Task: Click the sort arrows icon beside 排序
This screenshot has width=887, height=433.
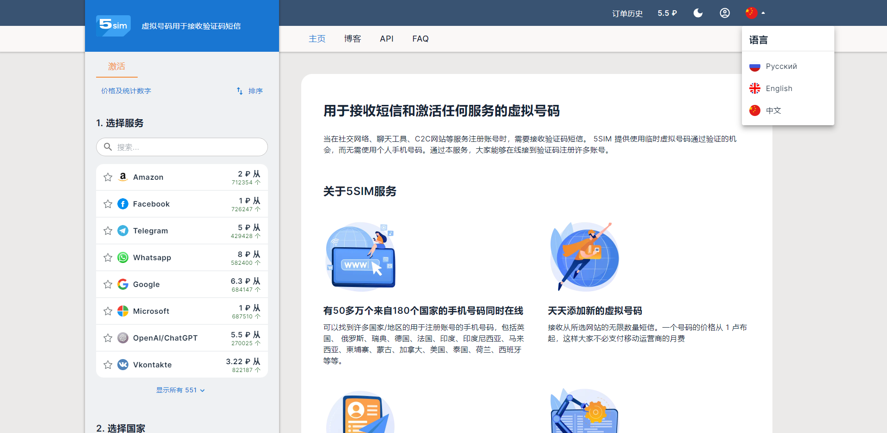Action: [239, 91]
